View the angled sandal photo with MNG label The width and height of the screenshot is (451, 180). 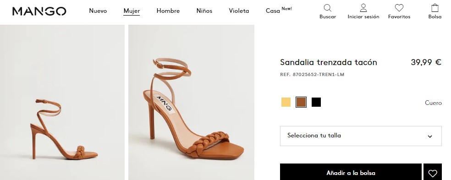pos(191,102)
